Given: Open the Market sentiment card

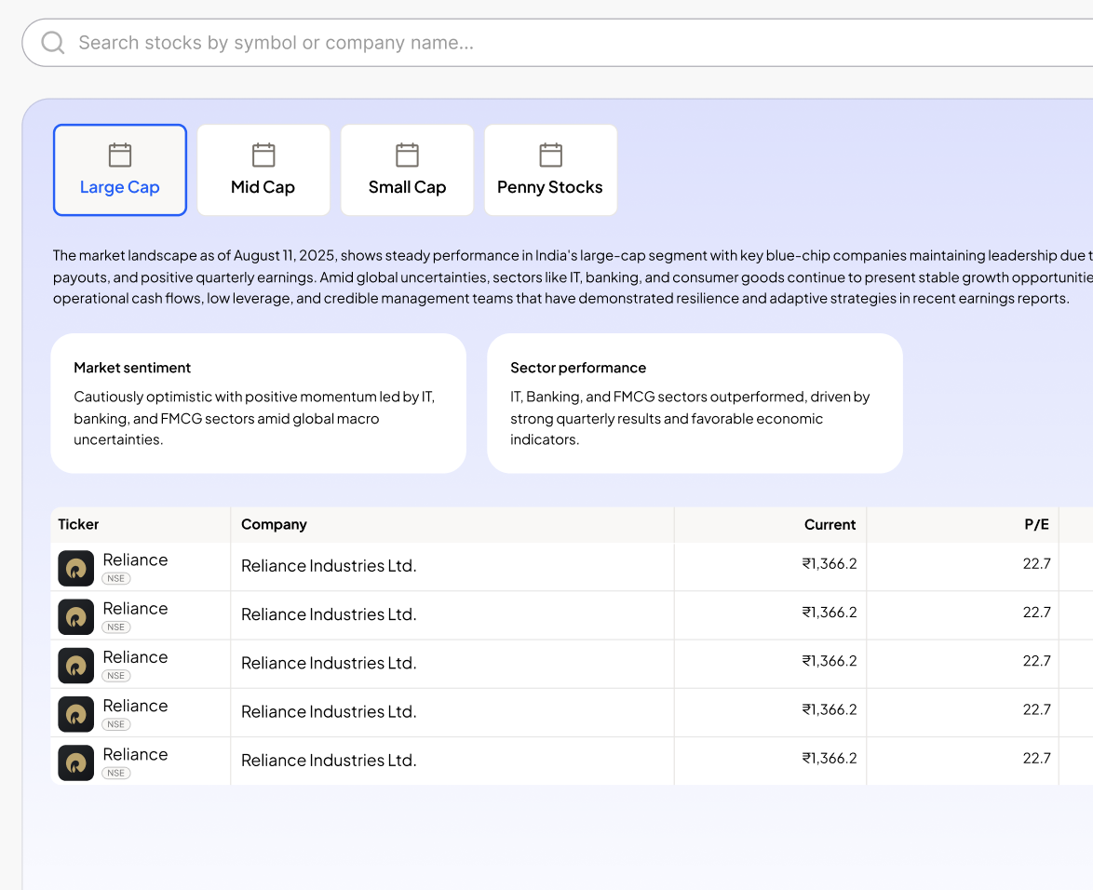Looking at the screenshot, I should point(258,403).
